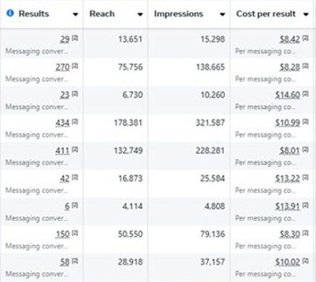The image size is (316, 282).
Task: Expand the Impressions column dropdown arrow
Action: (x=223, y=15)
